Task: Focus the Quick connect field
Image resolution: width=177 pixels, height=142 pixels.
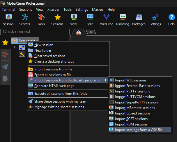Action: (x=35, y=32)
